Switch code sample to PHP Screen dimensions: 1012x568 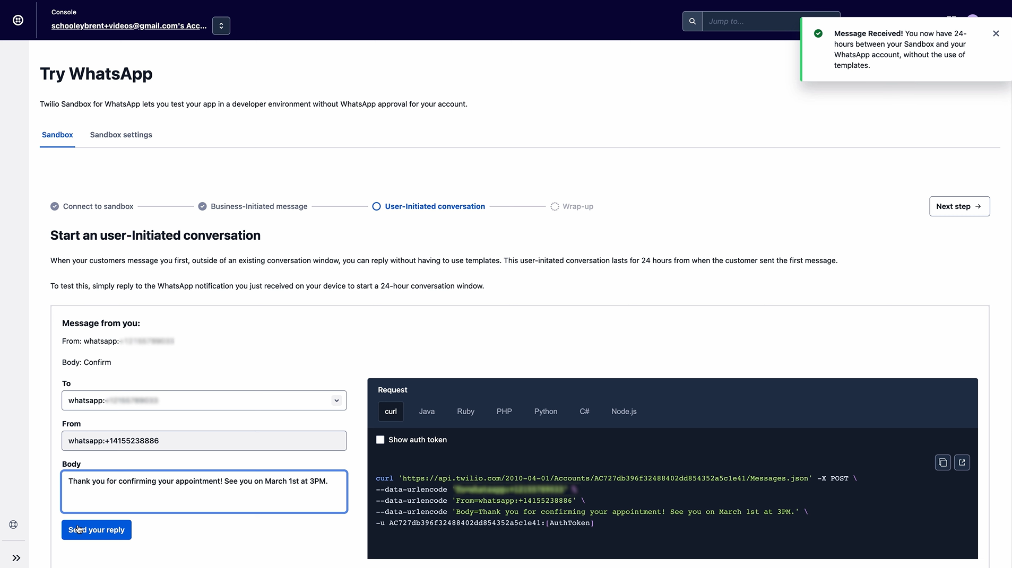(x=504, y=412)
